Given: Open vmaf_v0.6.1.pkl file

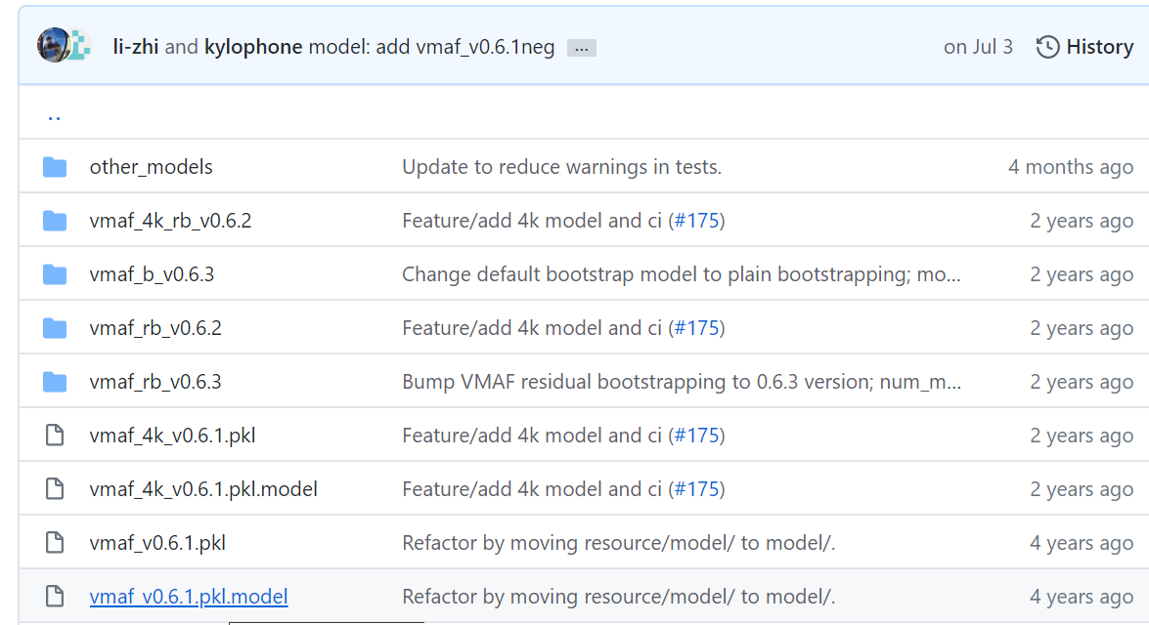Looking at the screenshot, I should coord(157,543).
